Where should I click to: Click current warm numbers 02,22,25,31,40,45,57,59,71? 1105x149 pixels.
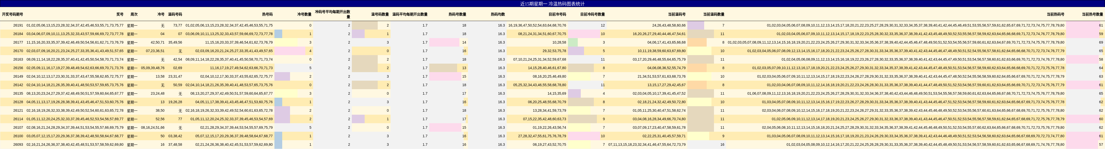664,136
